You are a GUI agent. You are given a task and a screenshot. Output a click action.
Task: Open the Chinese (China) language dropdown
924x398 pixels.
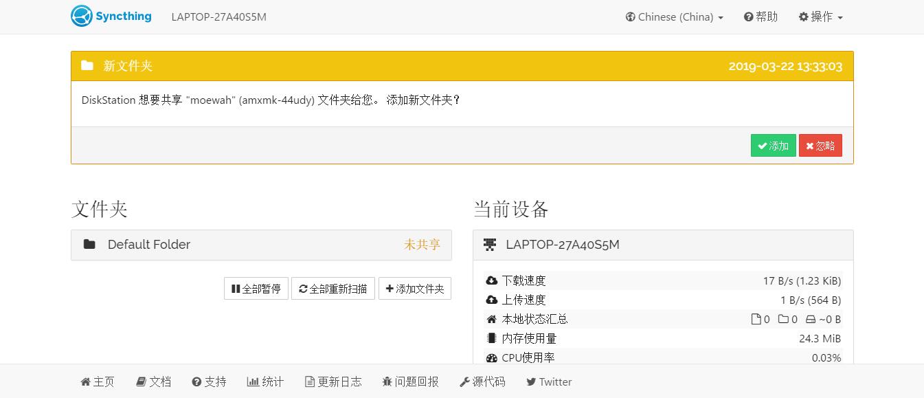tap(674, 17)
